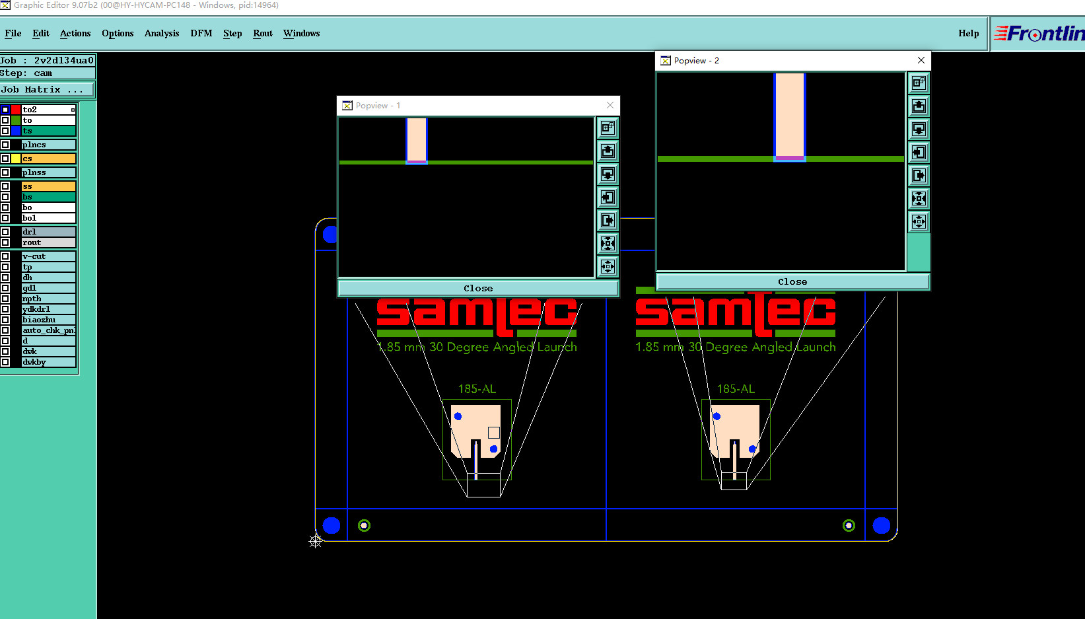This screenshot has height=619, width=1085.
Task: Pan left in Popview 1
Action: point(608,197)
